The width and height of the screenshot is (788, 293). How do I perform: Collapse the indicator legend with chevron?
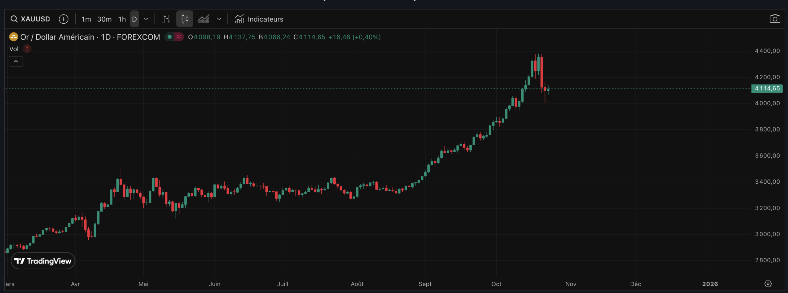click(x=16, y=61)
